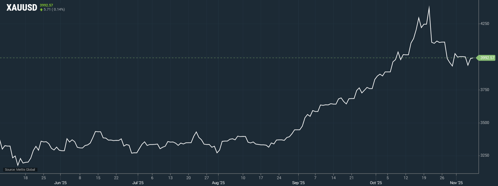This screenshot has width=498, height=186.
Task: Click the 0.14% percentage change text
Action: point(59,9)
